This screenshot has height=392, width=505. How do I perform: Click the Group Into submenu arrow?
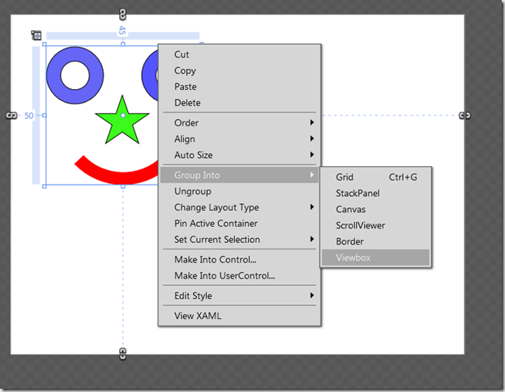pyautogui.click(x=312, y=175)
